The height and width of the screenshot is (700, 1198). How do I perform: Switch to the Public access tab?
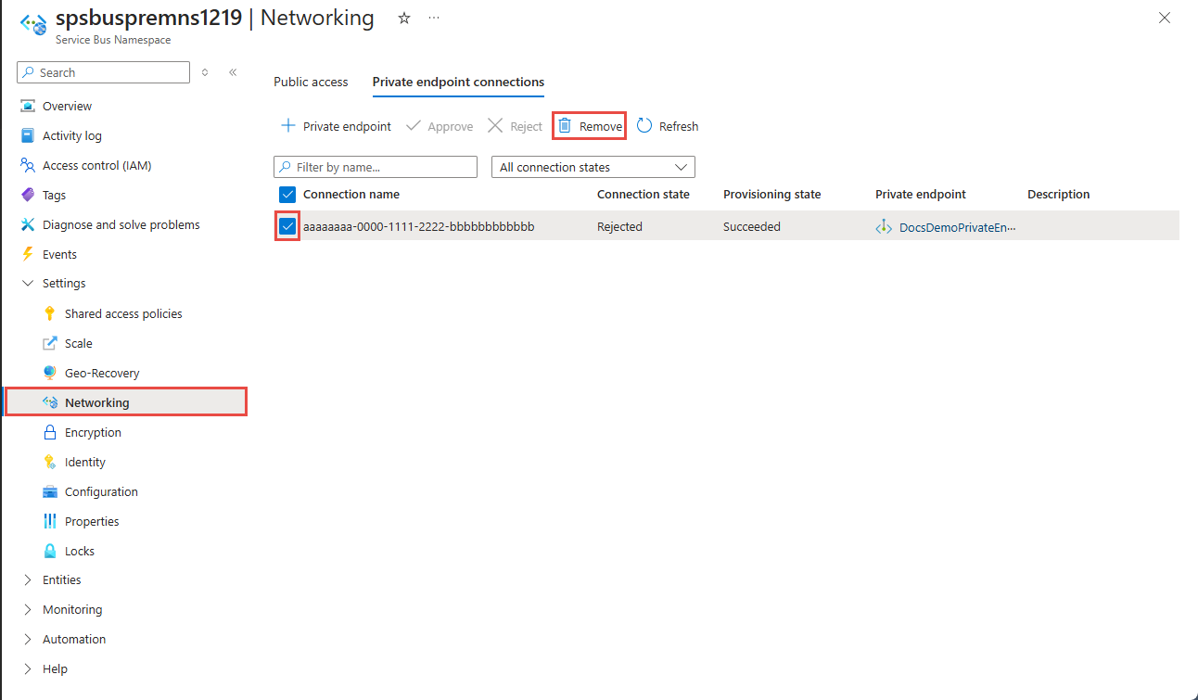coord(311,82)
